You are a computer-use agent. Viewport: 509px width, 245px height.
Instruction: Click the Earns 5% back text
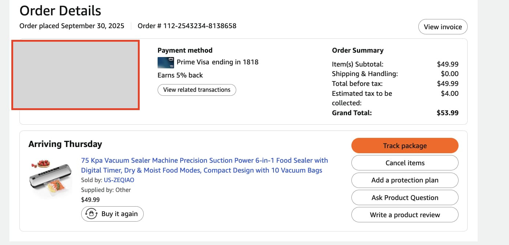click(180, 75)
